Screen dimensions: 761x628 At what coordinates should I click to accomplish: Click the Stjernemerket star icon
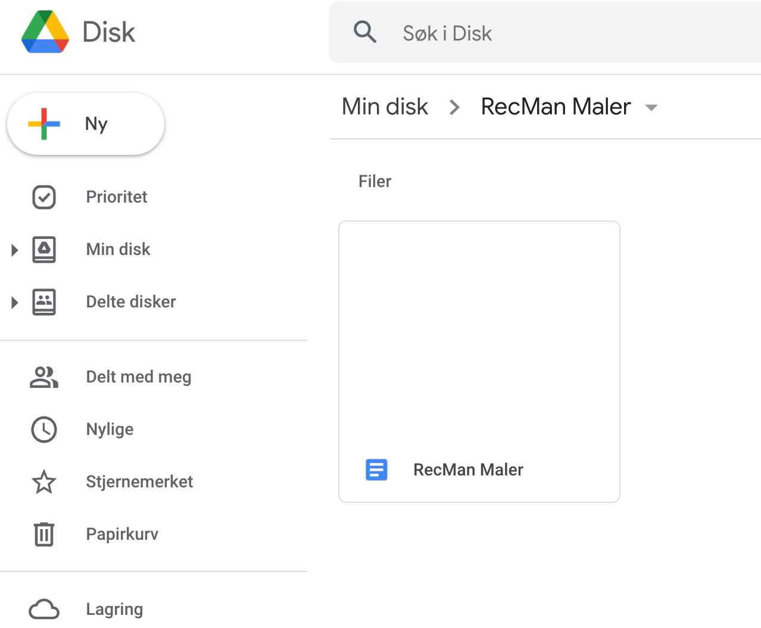point(44,482)
